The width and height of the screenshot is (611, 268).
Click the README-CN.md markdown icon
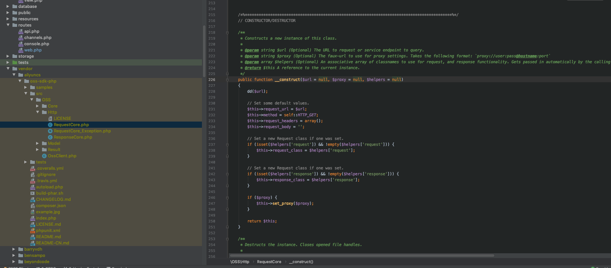[x=33, y=243]
